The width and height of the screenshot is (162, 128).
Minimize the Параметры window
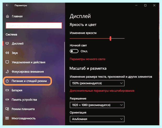(136, 5)
